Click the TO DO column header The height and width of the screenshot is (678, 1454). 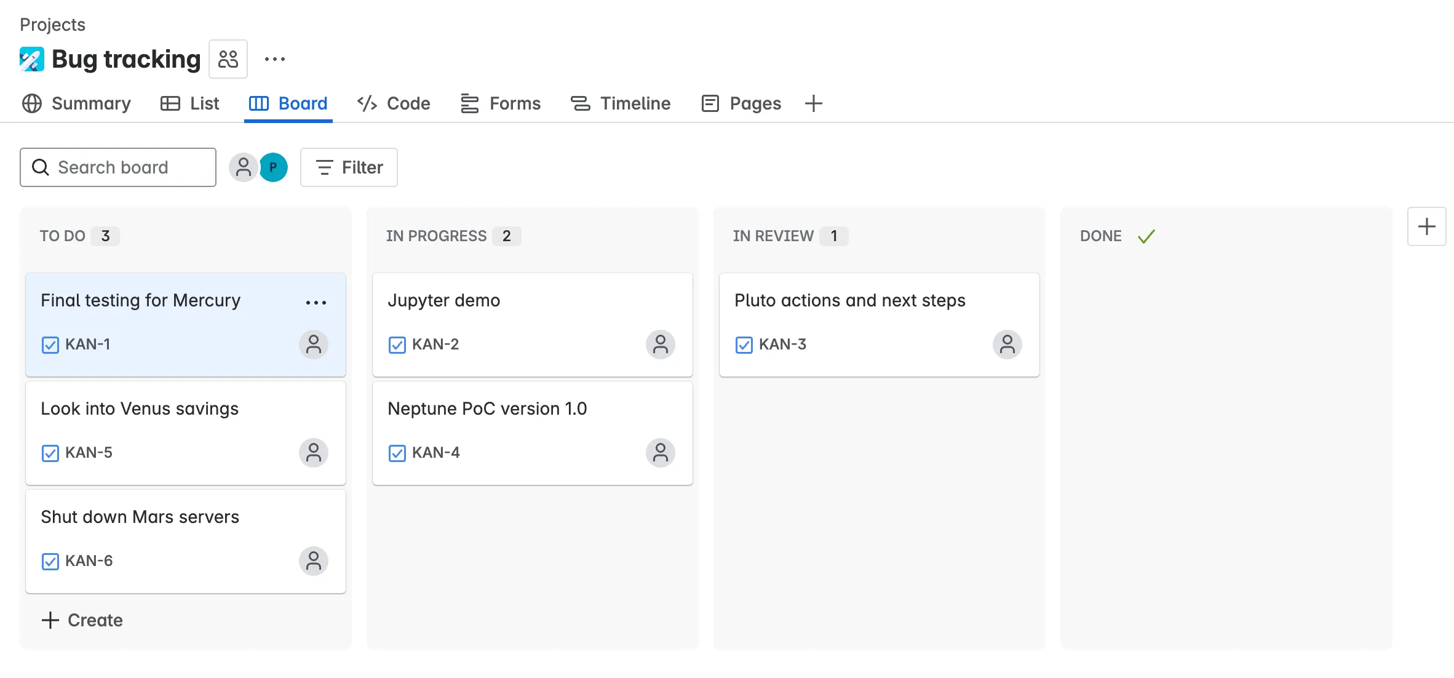pos(62,236)
